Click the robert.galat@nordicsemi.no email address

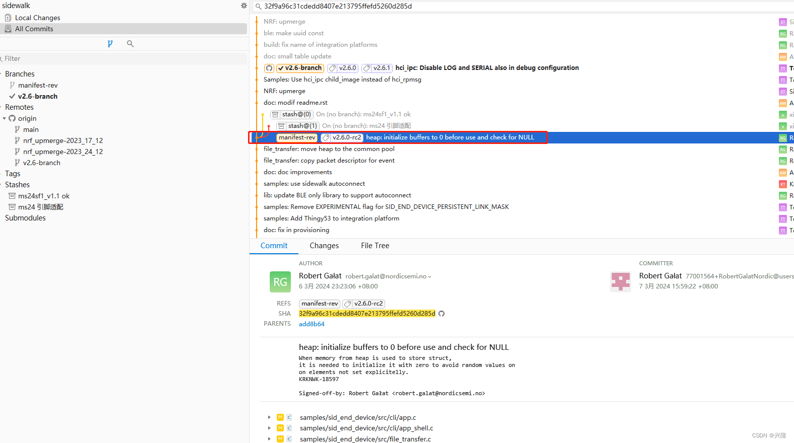click(x=386, y=276)
